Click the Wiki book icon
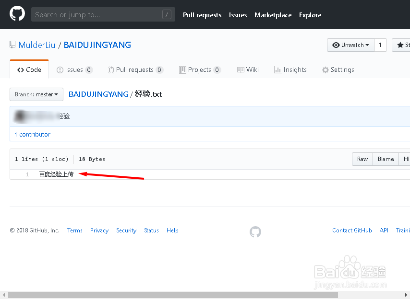410x299 pixels. (241, 70)
